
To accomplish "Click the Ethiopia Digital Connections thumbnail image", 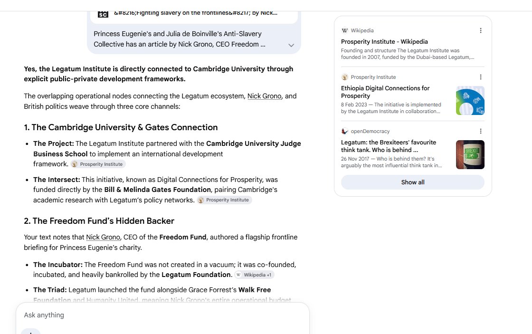I will tap(470, 100).
